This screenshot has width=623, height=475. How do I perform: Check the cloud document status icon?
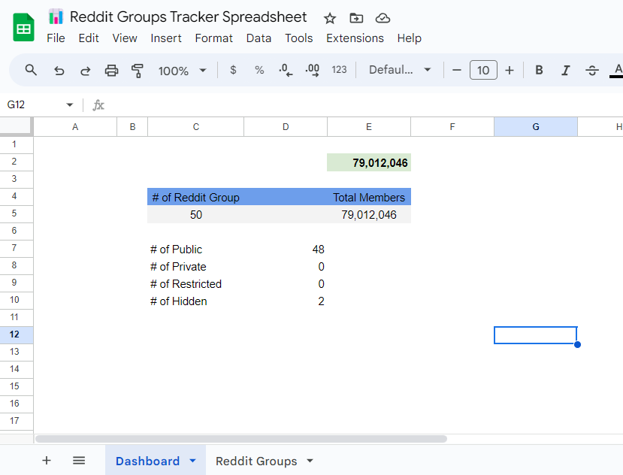383,18
